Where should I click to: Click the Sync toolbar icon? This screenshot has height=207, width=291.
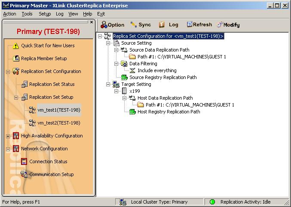134,25
